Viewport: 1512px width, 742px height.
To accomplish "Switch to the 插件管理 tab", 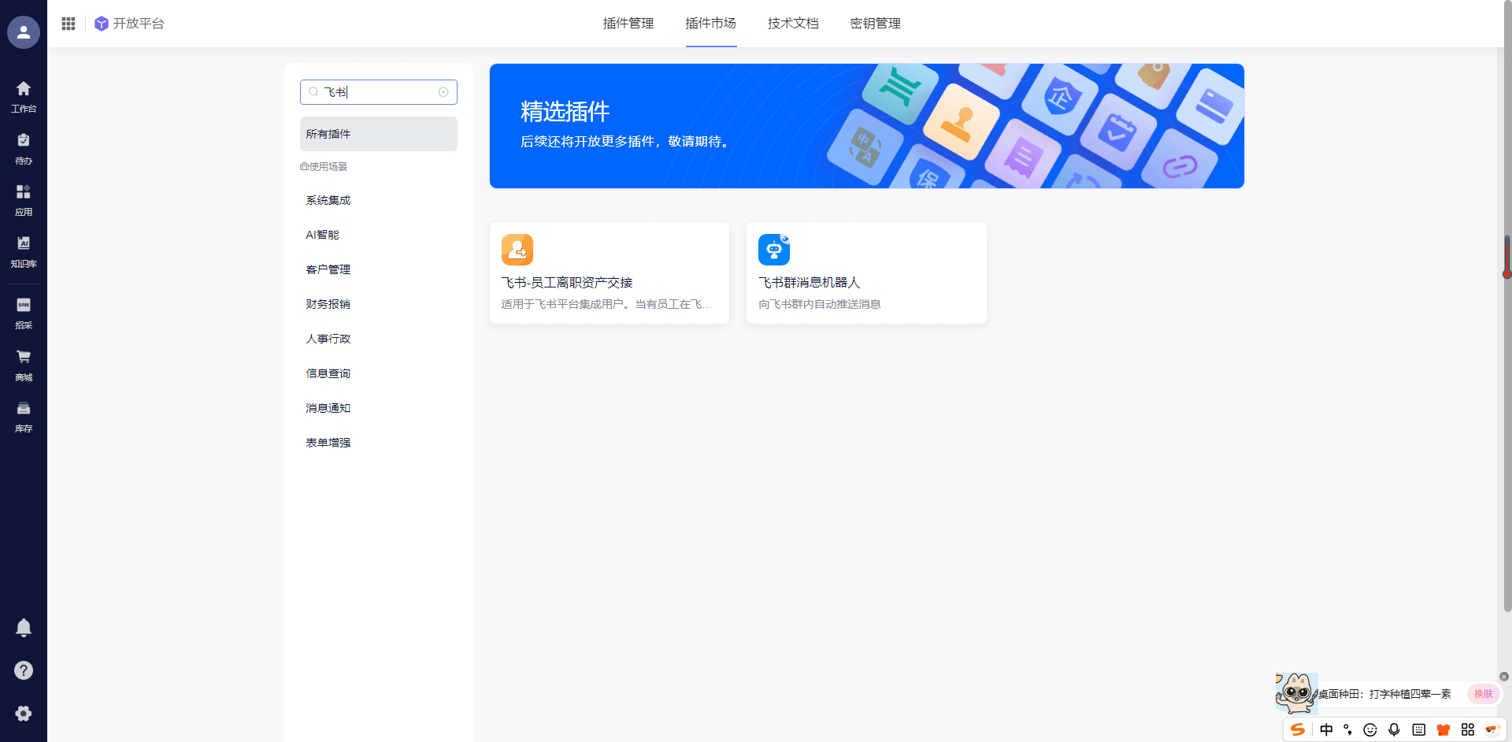I will click(x=628, y=24).
